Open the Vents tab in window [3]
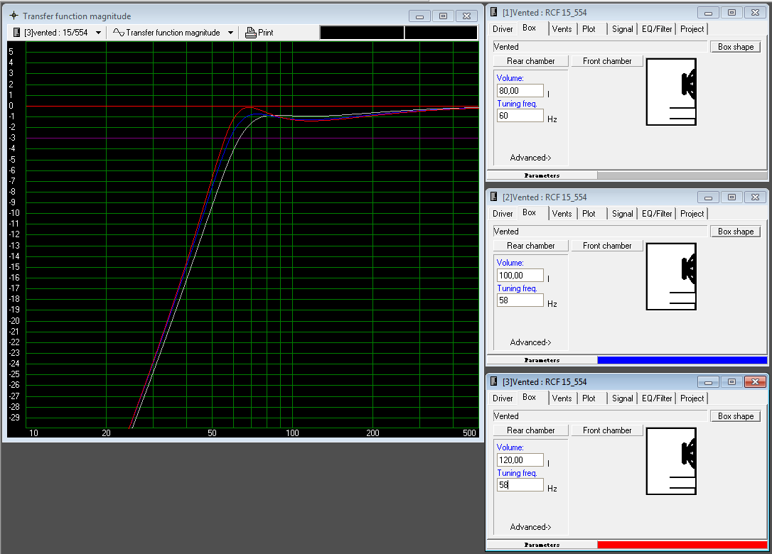This screenshot has width=772, height=554. coord(562,398)
